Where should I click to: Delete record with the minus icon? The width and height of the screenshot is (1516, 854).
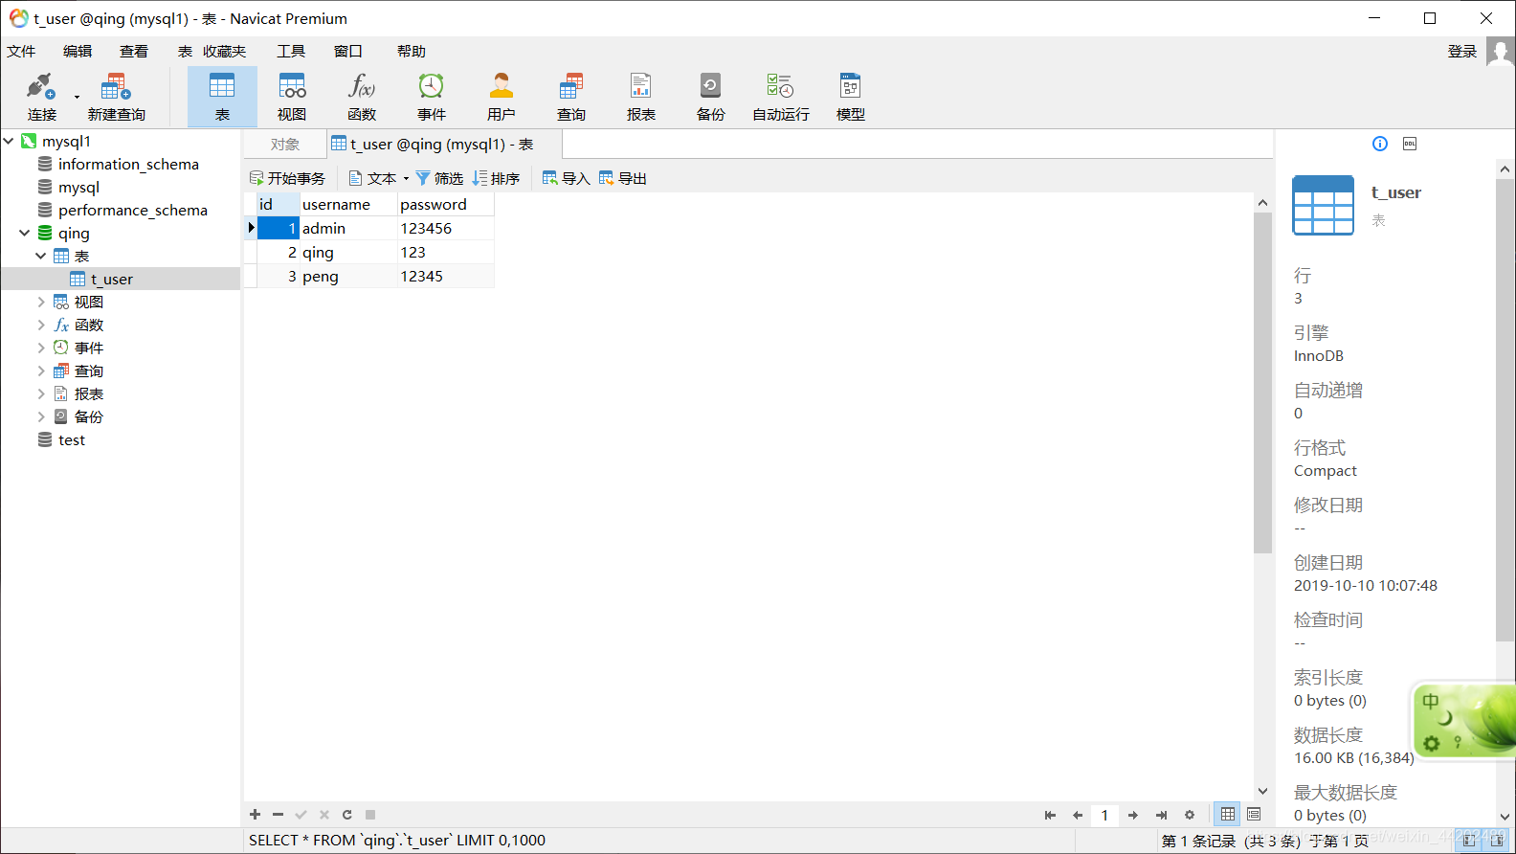278,815
